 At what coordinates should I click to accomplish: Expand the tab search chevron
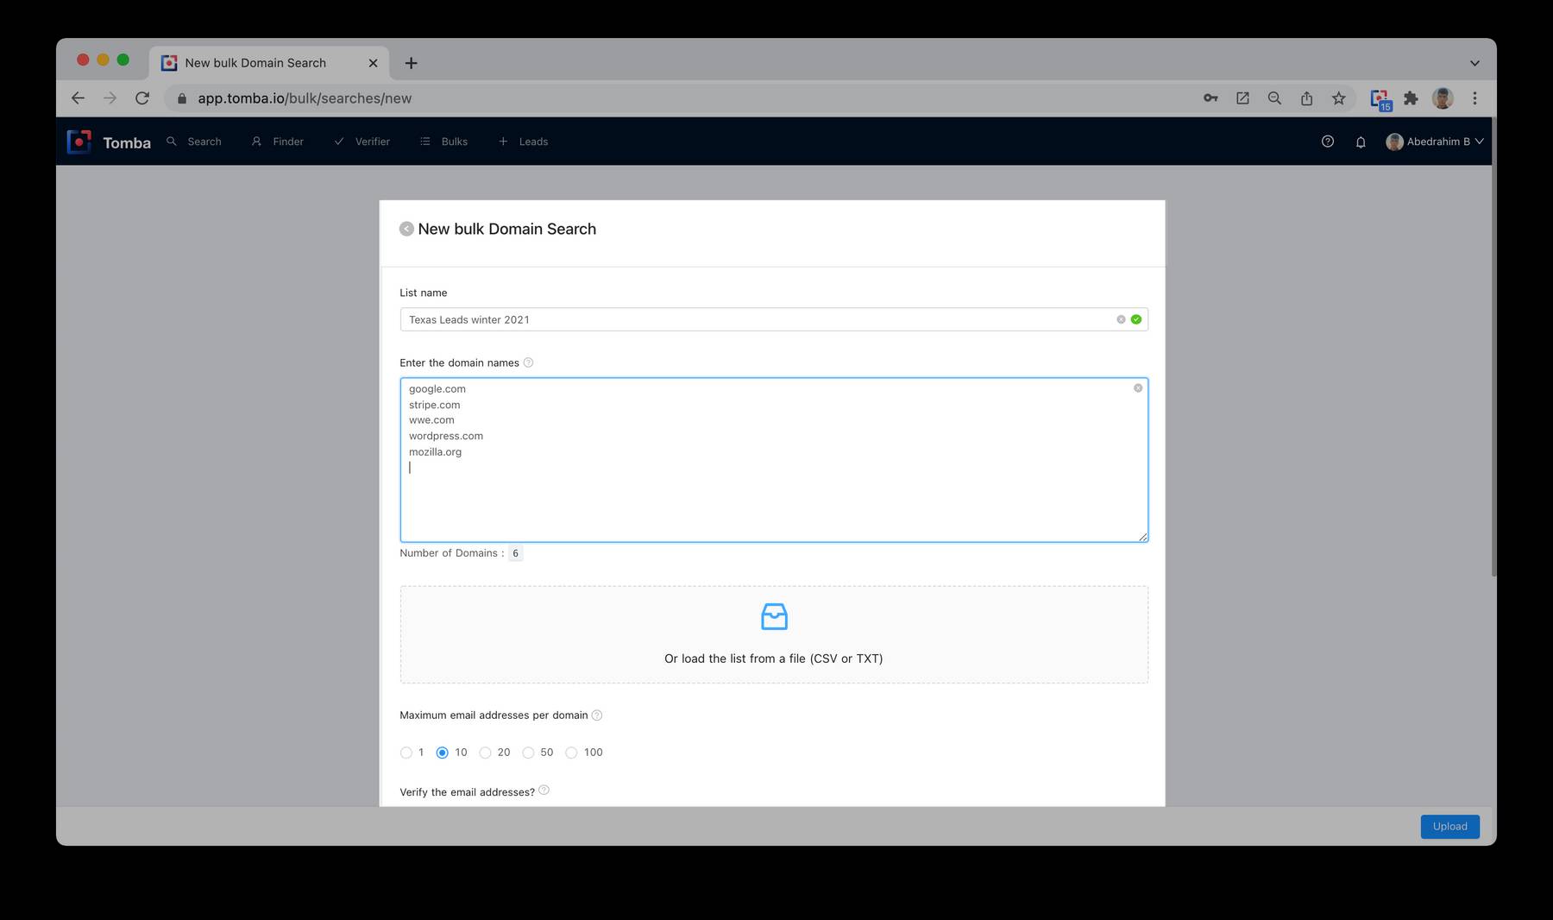[x=1474, y=63]
